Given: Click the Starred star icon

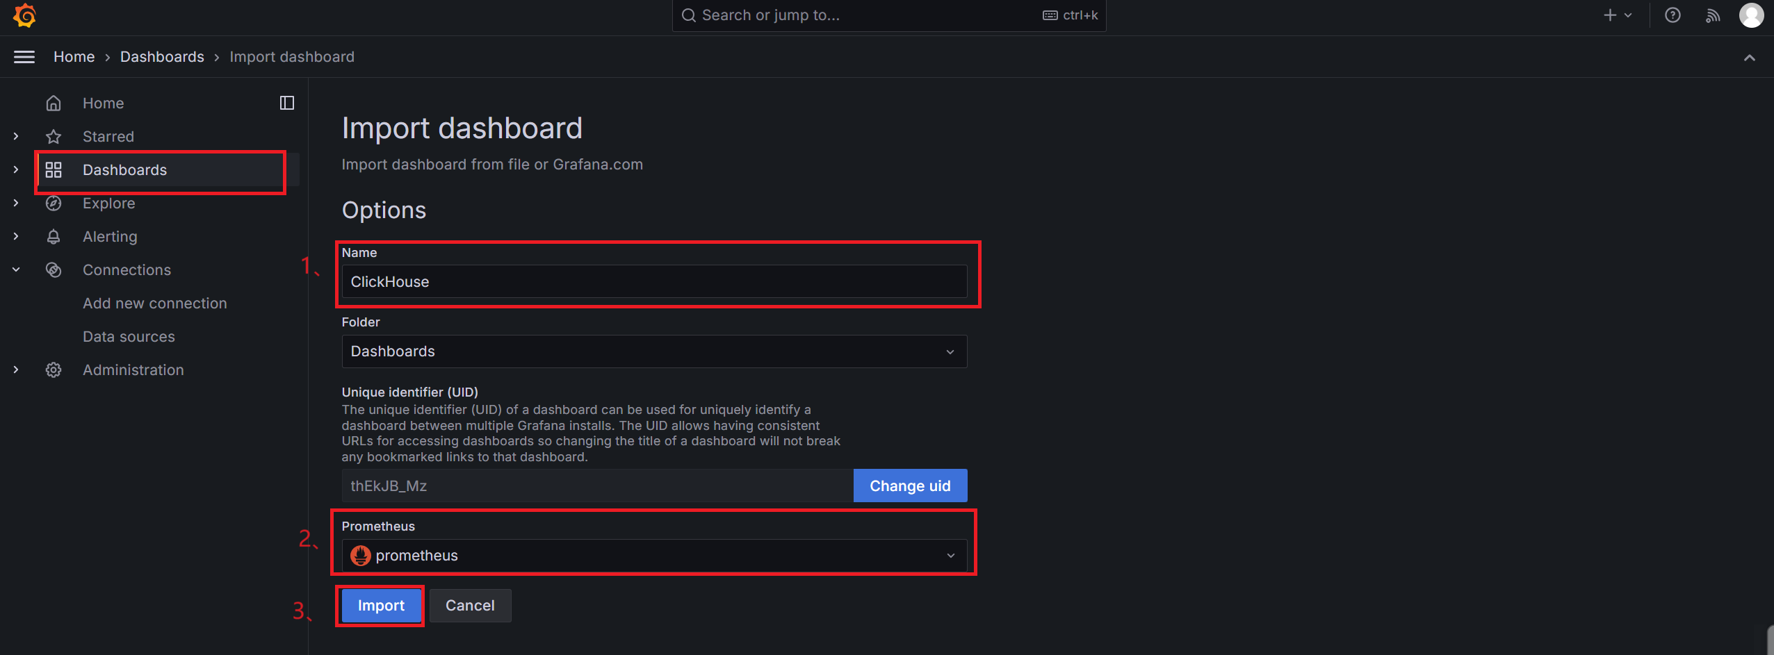Looking at the screenshot, I should click(54, 137).
